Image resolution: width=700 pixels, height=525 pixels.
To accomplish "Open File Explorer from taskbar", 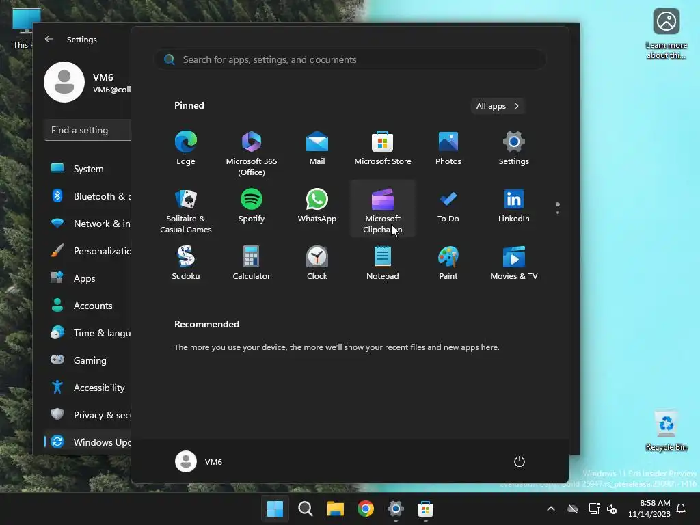I will (335, 509).
